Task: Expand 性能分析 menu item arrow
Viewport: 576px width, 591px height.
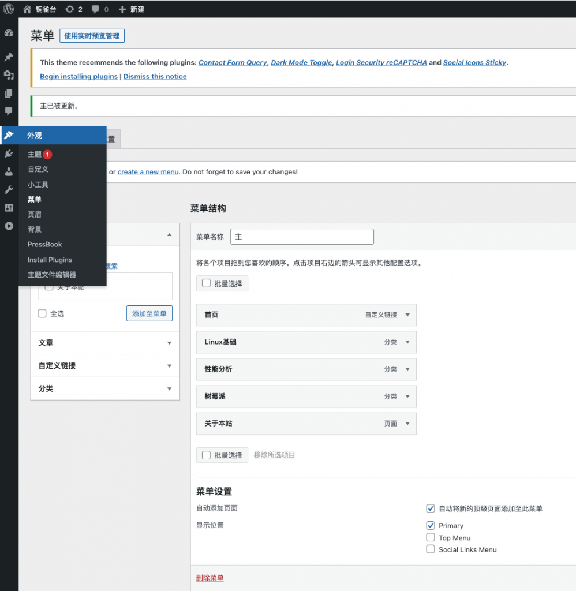Action: coord(407,369)
